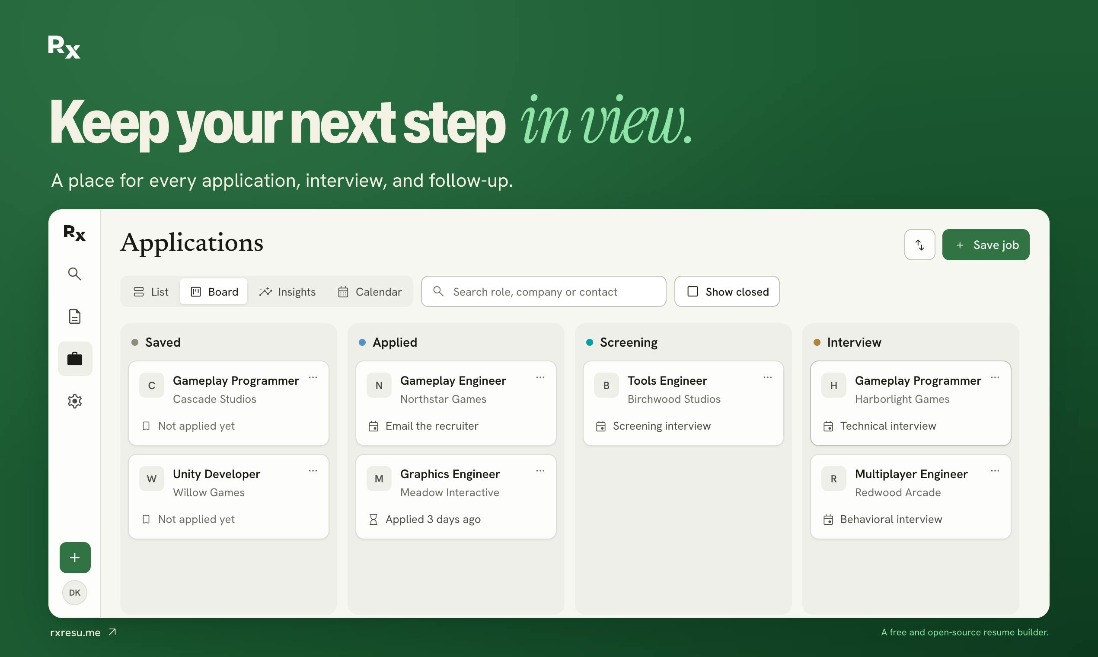Image resolution: width=1098 pixels, height=657 pixels.
Task: Open the Tools Engineer card
Action: click(683, 403)
